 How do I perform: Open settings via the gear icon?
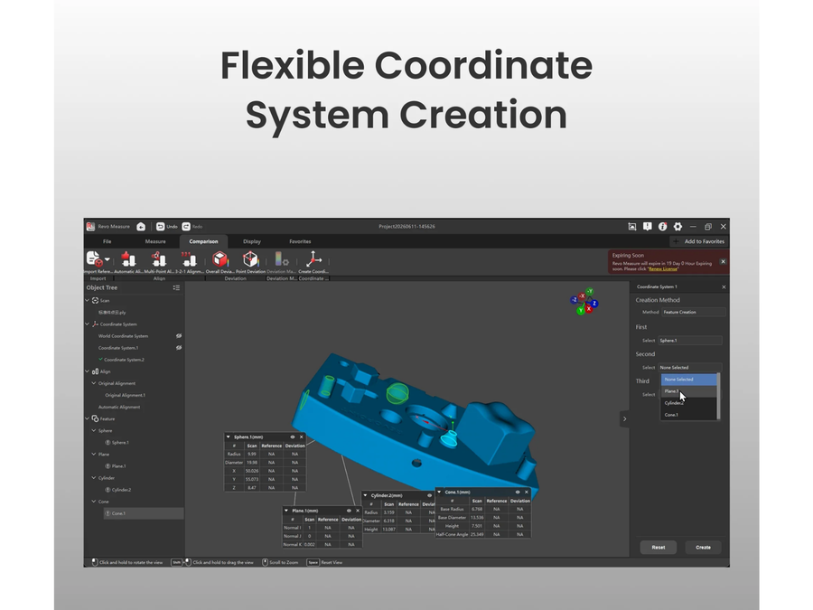point(677,227)
